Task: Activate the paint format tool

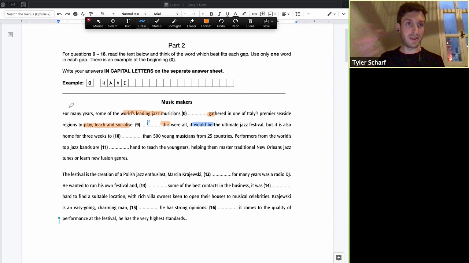Action: [x=91, y=14]
